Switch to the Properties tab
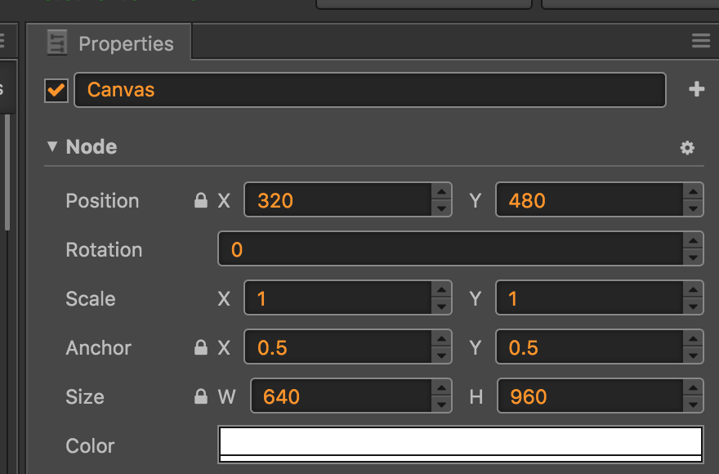 coord(126,43)
